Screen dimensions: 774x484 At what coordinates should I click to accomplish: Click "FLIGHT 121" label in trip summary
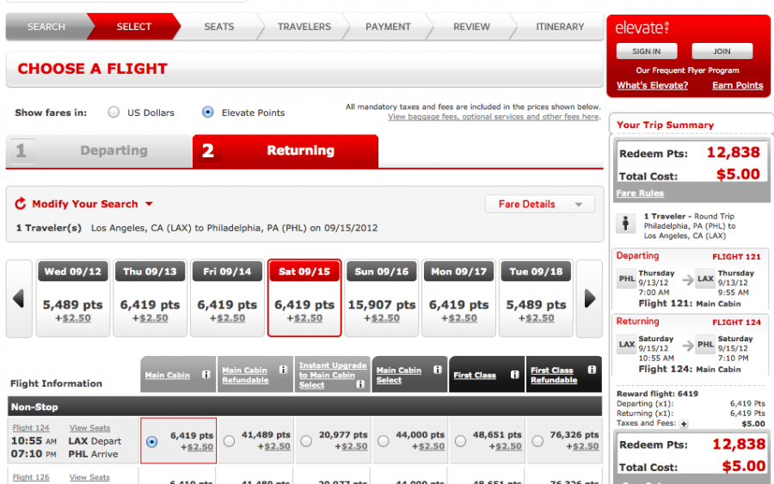[x=736, y=256]
